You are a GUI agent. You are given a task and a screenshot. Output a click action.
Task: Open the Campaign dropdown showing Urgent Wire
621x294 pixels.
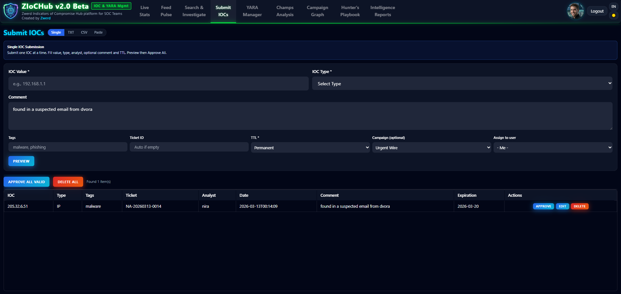(x=431, y=148)
